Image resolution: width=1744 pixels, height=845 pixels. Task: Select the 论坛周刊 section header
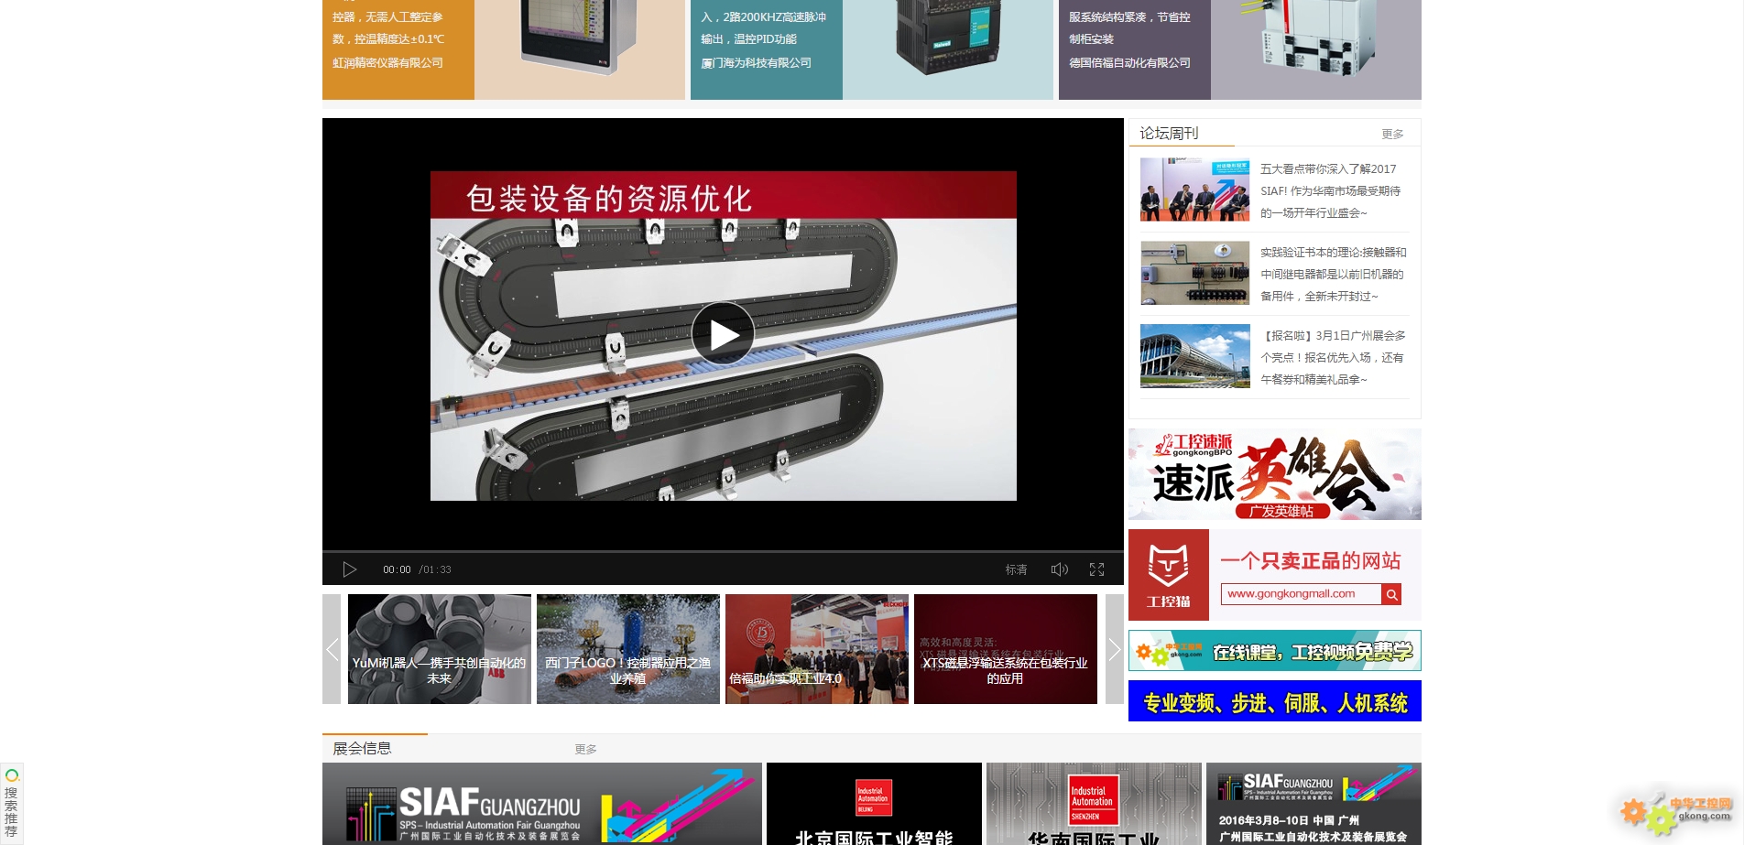pos(1169,134)
